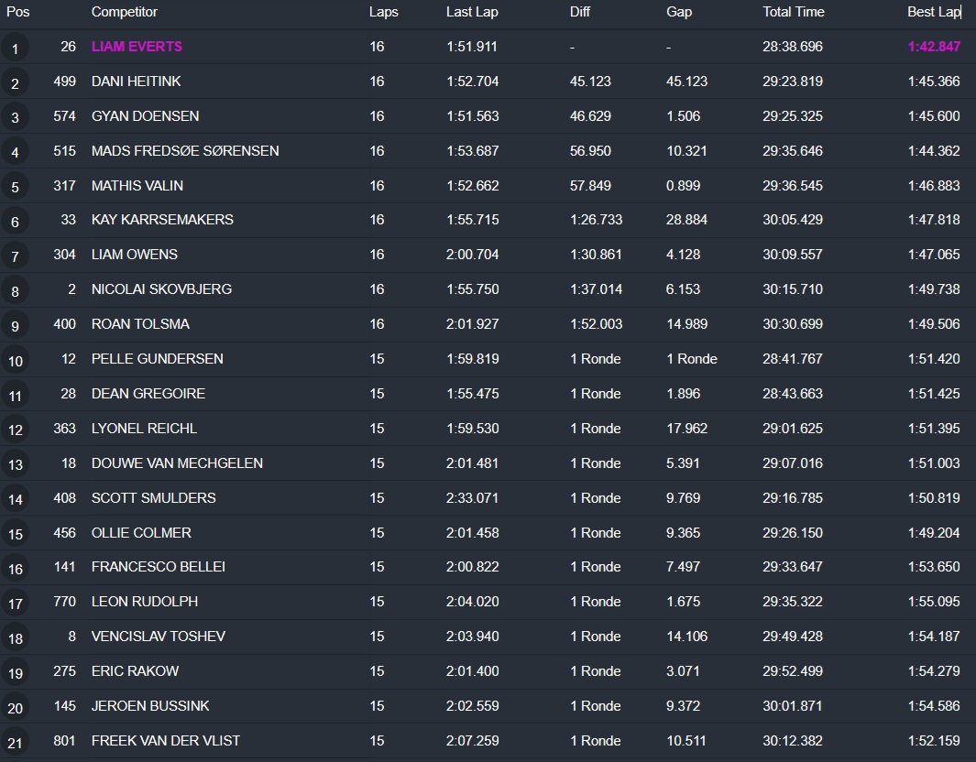Select Scott Smulders' last lap 2:33.071
The height and width of the screenshot is (762, 976).
coord(473,498)
